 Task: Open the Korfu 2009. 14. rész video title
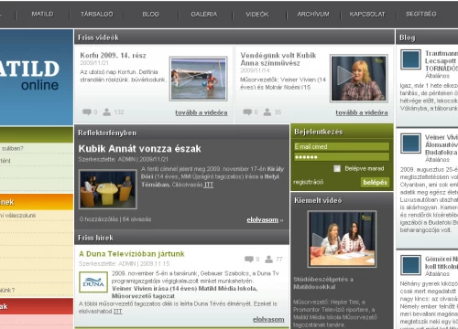(113, 56)
